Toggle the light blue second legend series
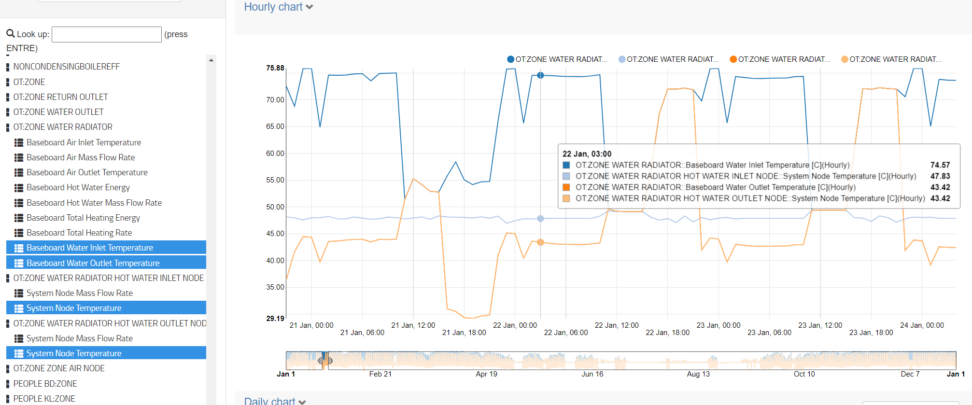The height and width of the screenshot is (405, 972). pos(669,59)
